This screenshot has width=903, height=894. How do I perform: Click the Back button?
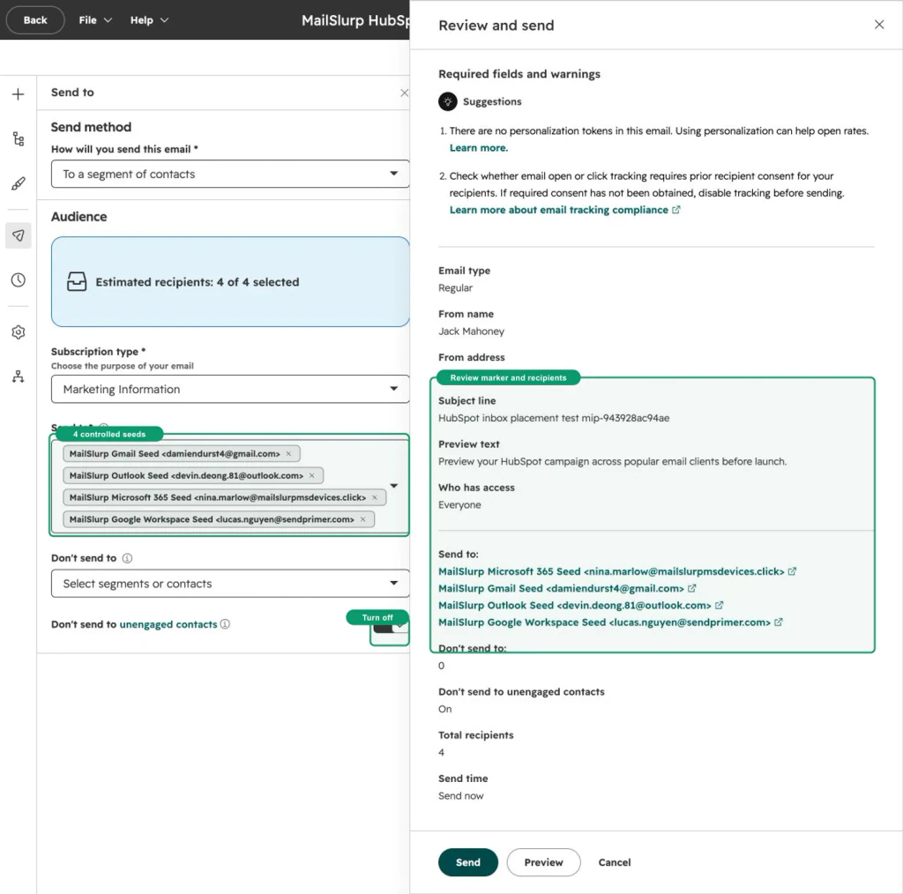(x=35, y=20)
